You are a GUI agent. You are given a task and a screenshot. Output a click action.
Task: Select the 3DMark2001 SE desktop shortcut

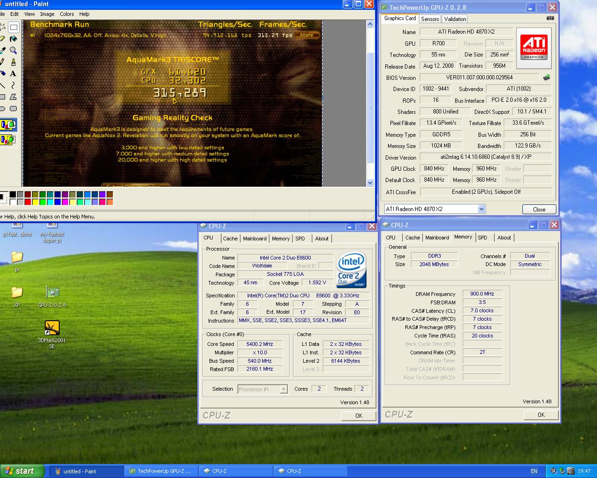[52, 335]
